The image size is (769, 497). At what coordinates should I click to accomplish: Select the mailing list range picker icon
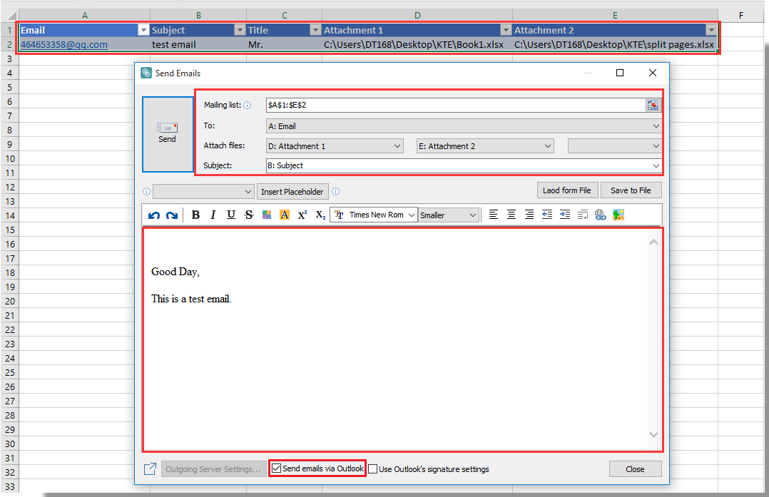pos(653,104)
